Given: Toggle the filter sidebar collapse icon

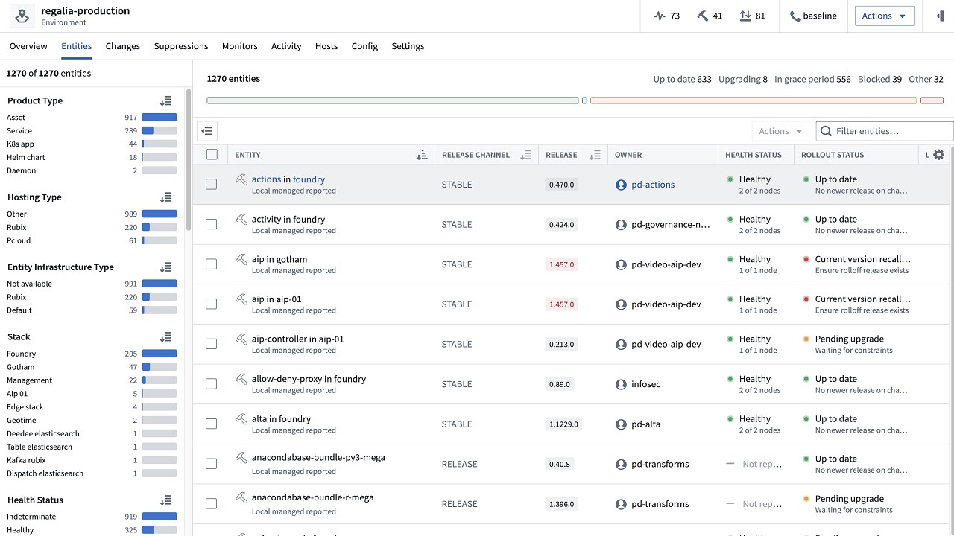Looking at the screenshot, I should click(207, 131).
